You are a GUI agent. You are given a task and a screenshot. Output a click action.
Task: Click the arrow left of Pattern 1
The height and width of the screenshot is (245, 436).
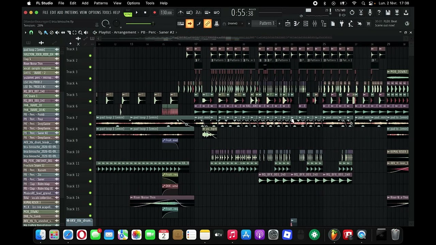click(249, 23)
